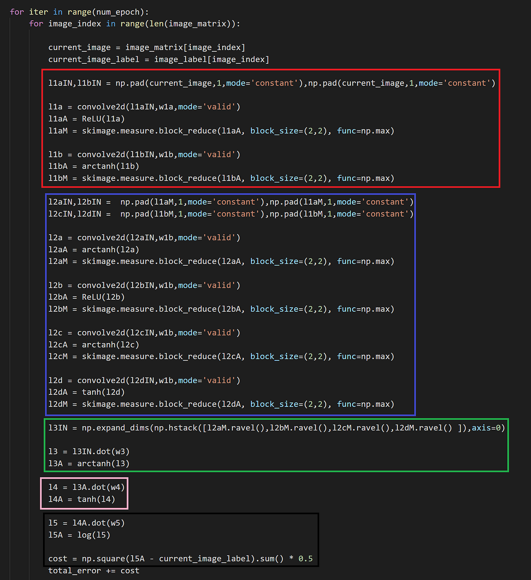Select the l3A = arctanh(l3) line

(88, 463)
